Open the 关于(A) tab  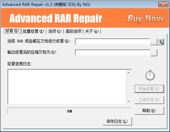point(92,31)
